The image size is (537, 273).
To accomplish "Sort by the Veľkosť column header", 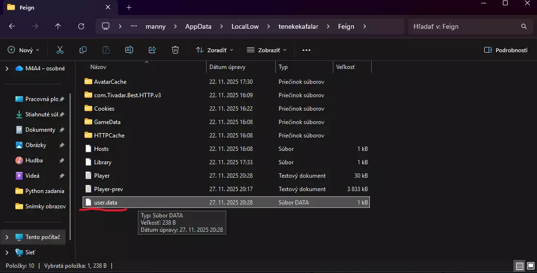I will click(x=345, y=67).
